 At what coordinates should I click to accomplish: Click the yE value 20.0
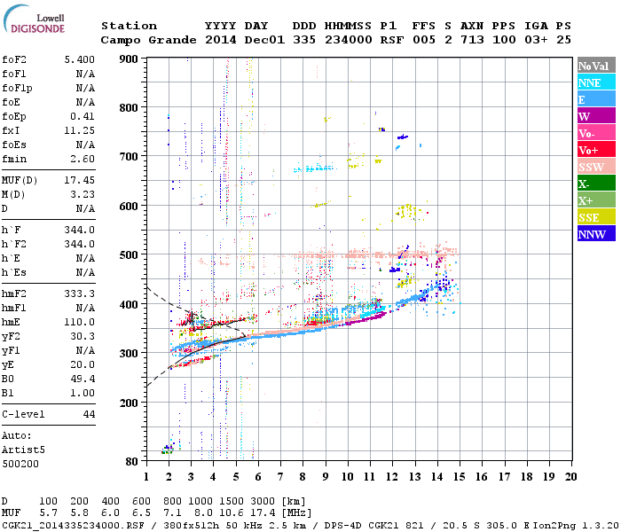point(83,365)
